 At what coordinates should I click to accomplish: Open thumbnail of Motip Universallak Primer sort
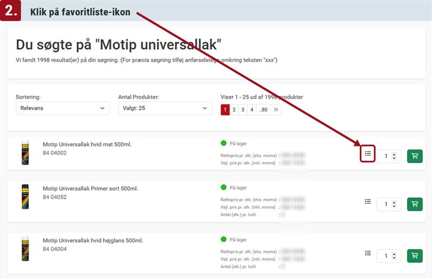coord(25,197)
